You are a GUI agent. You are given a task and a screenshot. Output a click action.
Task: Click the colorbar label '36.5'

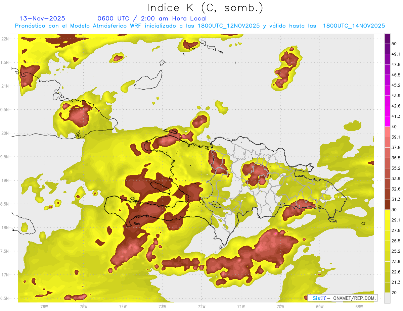pos(396,158)
